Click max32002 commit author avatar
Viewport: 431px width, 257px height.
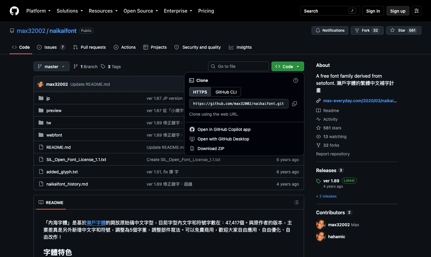(41, 84)
